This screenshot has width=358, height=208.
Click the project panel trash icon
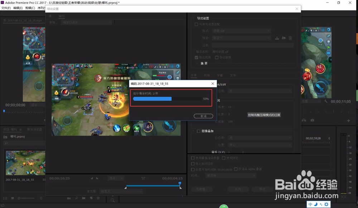(98, 198)
